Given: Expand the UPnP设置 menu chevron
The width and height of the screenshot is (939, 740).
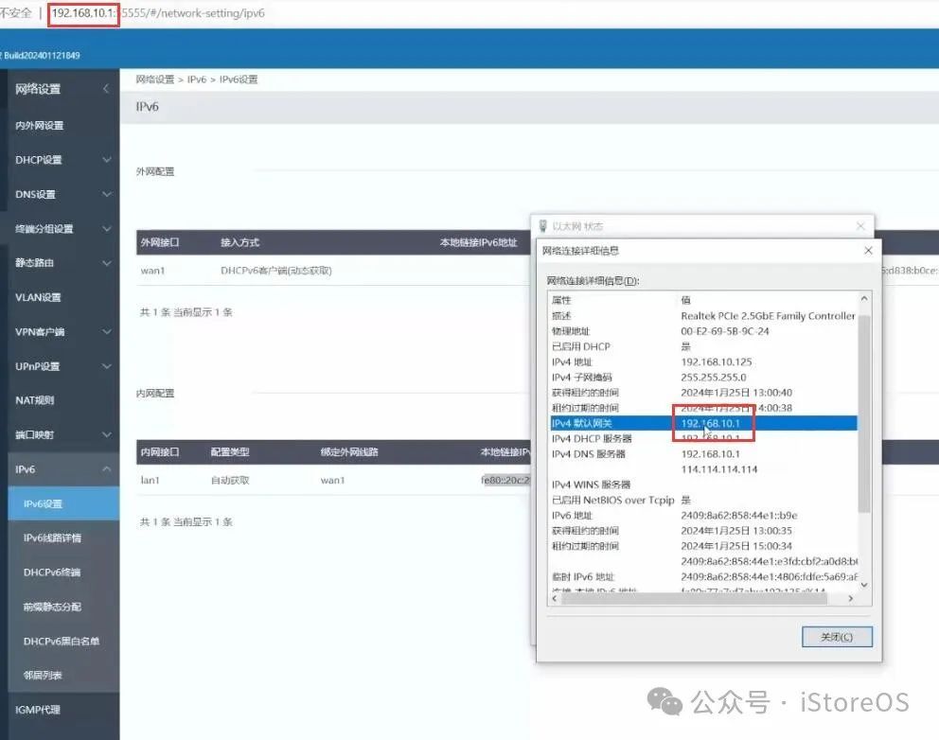Looking at the screenshot, I should click(107, 366).
